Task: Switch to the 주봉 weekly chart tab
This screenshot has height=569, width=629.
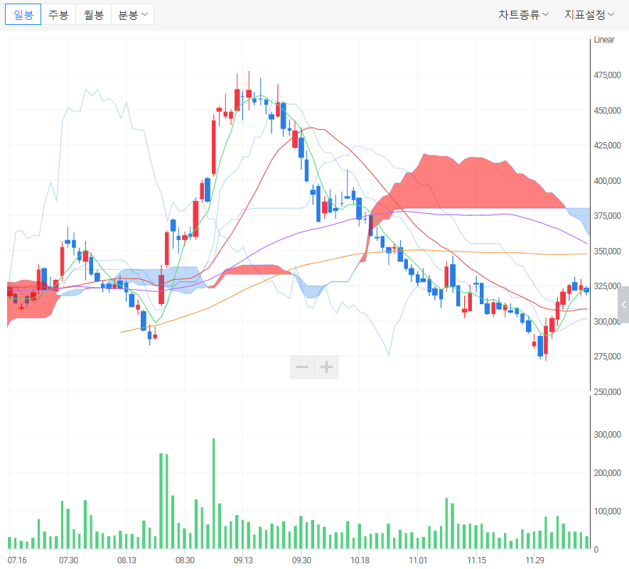Action: pyautogui.click(x=58, y=15)
